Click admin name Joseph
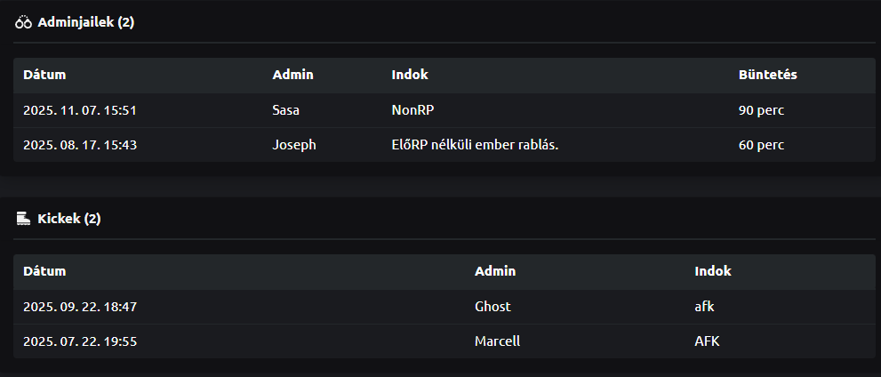This screenshot has width=881, height=377. [293, 145]
